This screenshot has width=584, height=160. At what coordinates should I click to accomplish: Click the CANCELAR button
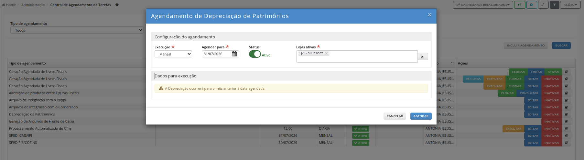395,116
